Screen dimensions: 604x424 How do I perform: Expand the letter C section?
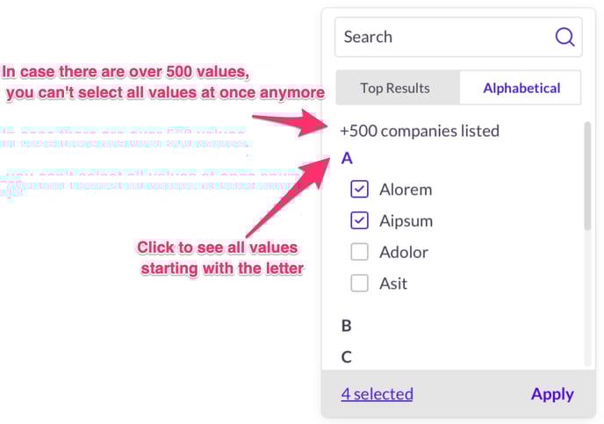coord(346,357)
